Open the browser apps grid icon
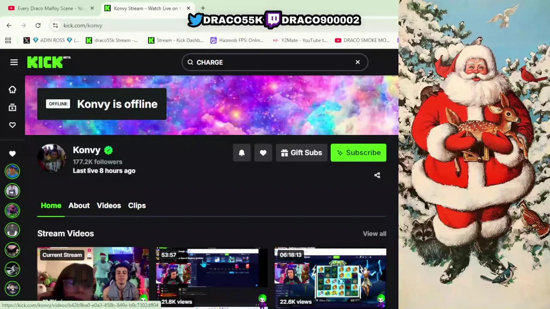 [8, 40]
